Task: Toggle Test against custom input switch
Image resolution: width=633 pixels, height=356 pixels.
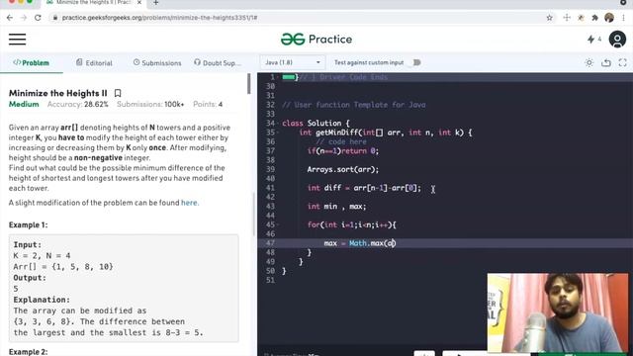Action: tap(416, 62)
